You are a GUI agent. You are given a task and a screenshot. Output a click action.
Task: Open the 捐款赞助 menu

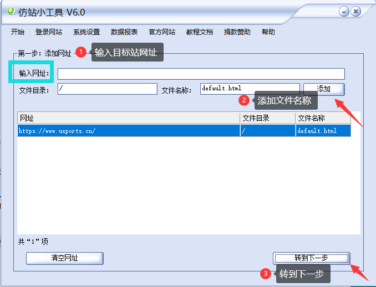coord(237,32)
